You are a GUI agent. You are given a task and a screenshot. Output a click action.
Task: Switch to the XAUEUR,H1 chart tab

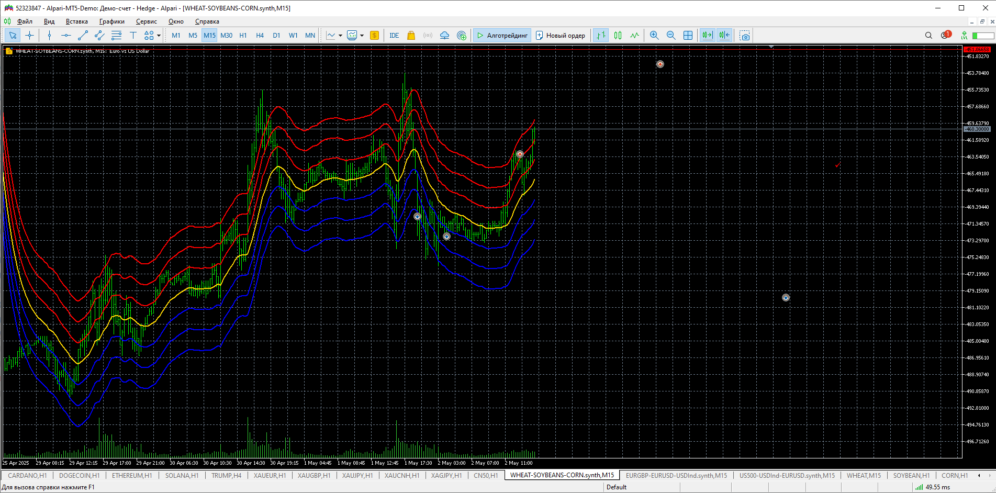(x=270, y=476)
